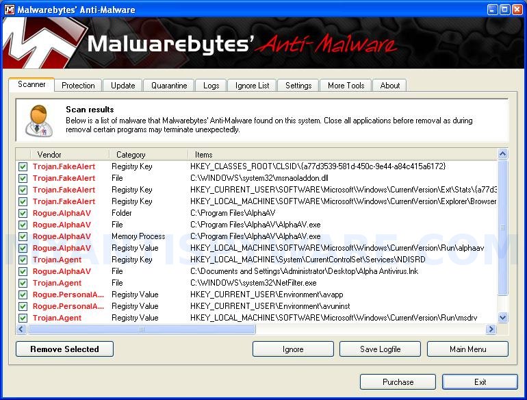The width and height of the screenshot is (527, 400).
Task: Open the Logs tab
Action: click(211, 86)
